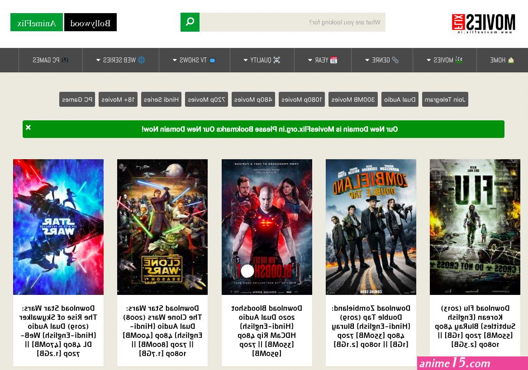The image size is (528, 370).
Task: Open 'Download Bloodshot 2020 Dual Audio' link
Action: [266, 331]
